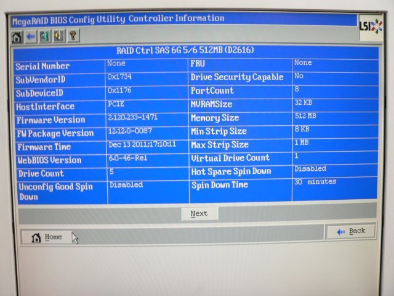The height and width of the screenshot is (296, 394).
Task: Click the exit door toolbar icon
Action: pyautogui.click(x=45, y=36)
